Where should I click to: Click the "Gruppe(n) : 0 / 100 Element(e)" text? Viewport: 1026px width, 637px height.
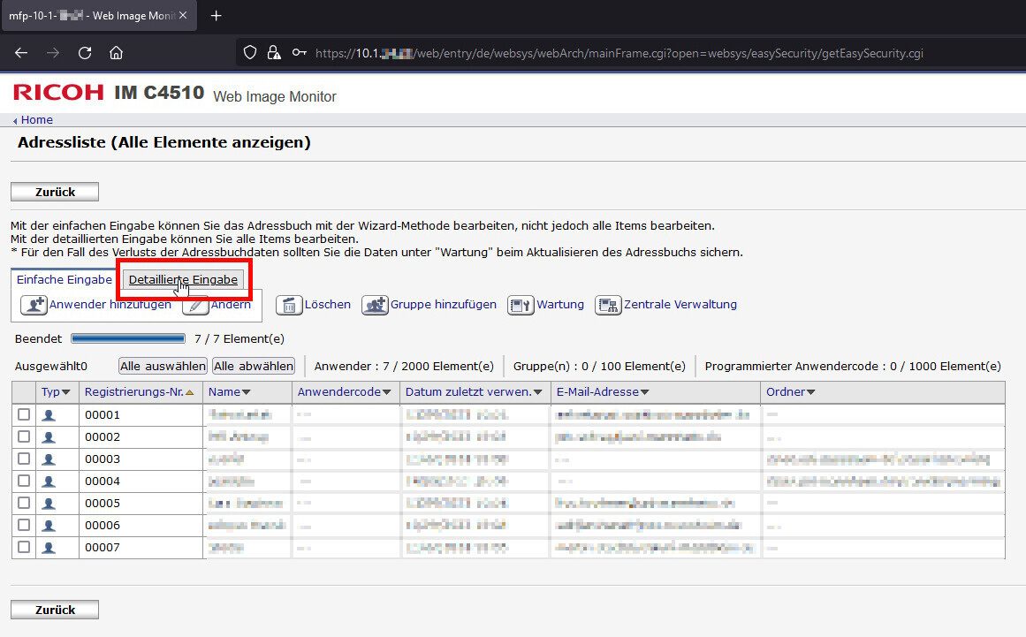599,367
